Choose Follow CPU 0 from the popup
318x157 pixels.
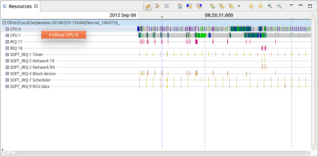click(x=63, y=35)
